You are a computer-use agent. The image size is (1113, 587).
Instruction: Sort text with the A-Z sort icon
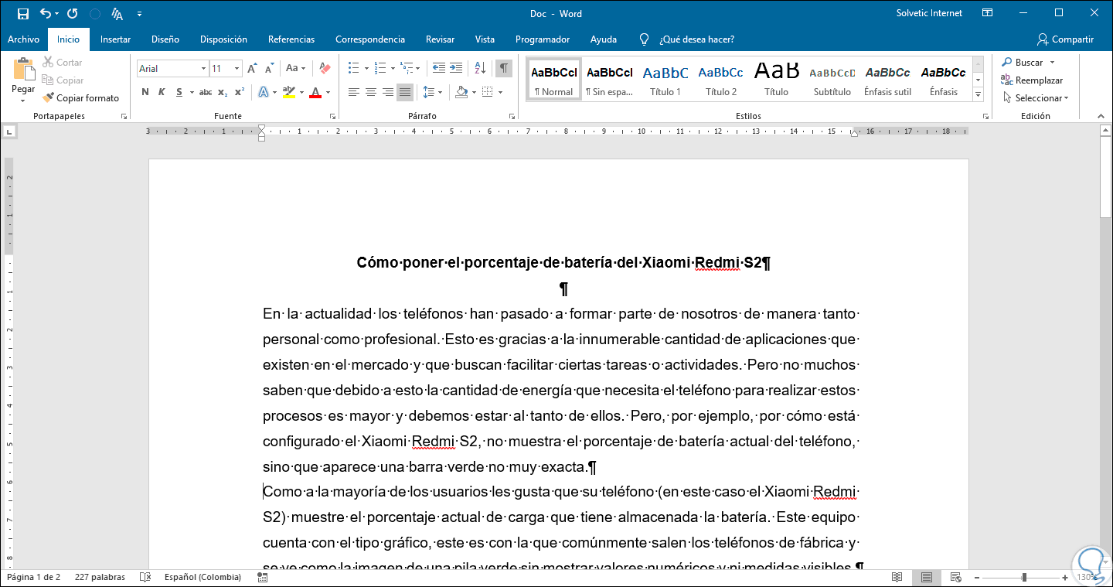pos(479,68)
